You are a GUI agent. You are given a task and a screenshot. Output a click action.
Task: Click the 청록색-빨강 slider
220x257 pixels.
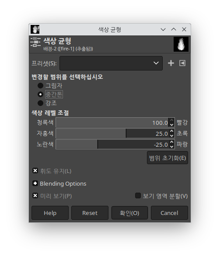[x=112, y=123]
